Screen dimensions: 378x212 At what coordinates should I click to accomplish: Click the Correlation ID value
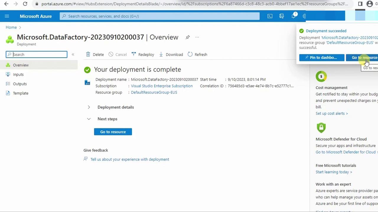261,86
